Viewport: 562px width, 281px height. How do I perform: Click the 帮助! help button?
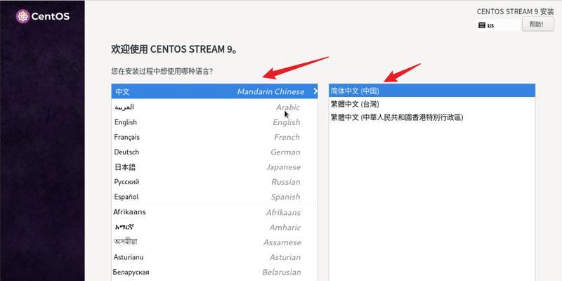pyautogui.click(x=537, y=25)
